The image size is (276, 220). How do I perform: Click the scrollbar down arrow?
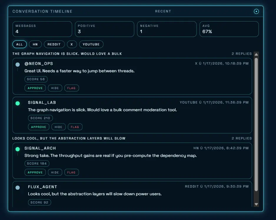[256, 204]
